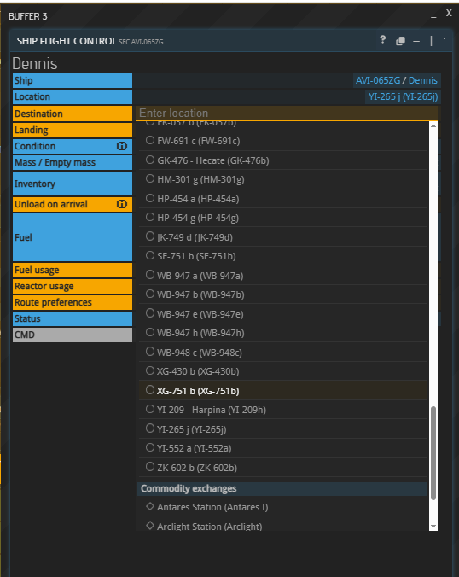Open the vertical dots tile options menu
Screen dimensions: 459x577
(x=444, y=41)
